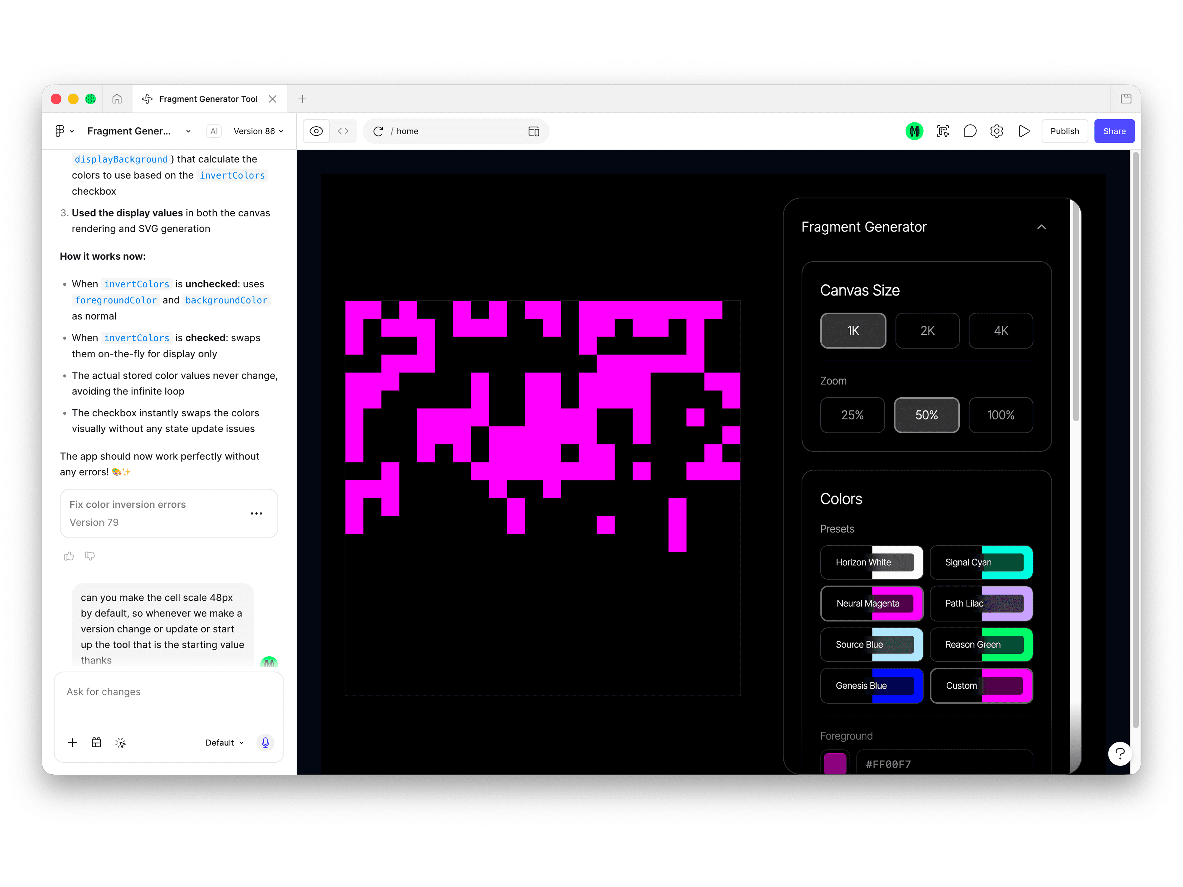
Task: Set zoom to 100%
Action: coord(1000,415)
